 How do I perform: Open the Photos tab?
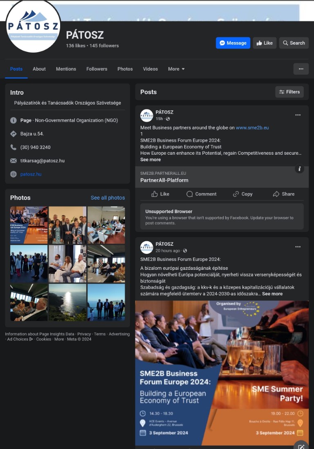pos(125,69)
